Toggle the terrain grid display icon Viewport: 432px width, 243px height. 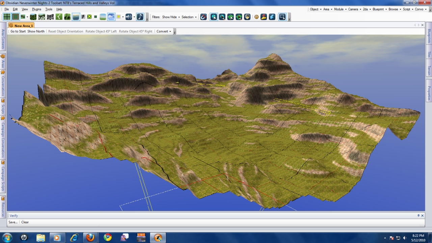click(7, 17)
